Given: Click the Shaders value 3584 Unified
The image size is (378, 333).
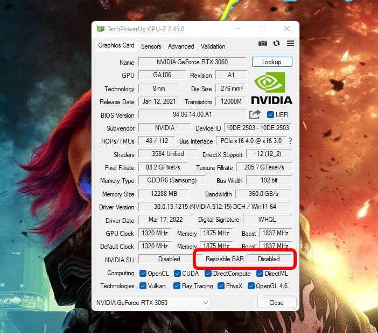Looking at the screenshot, I should pos(168,154).
